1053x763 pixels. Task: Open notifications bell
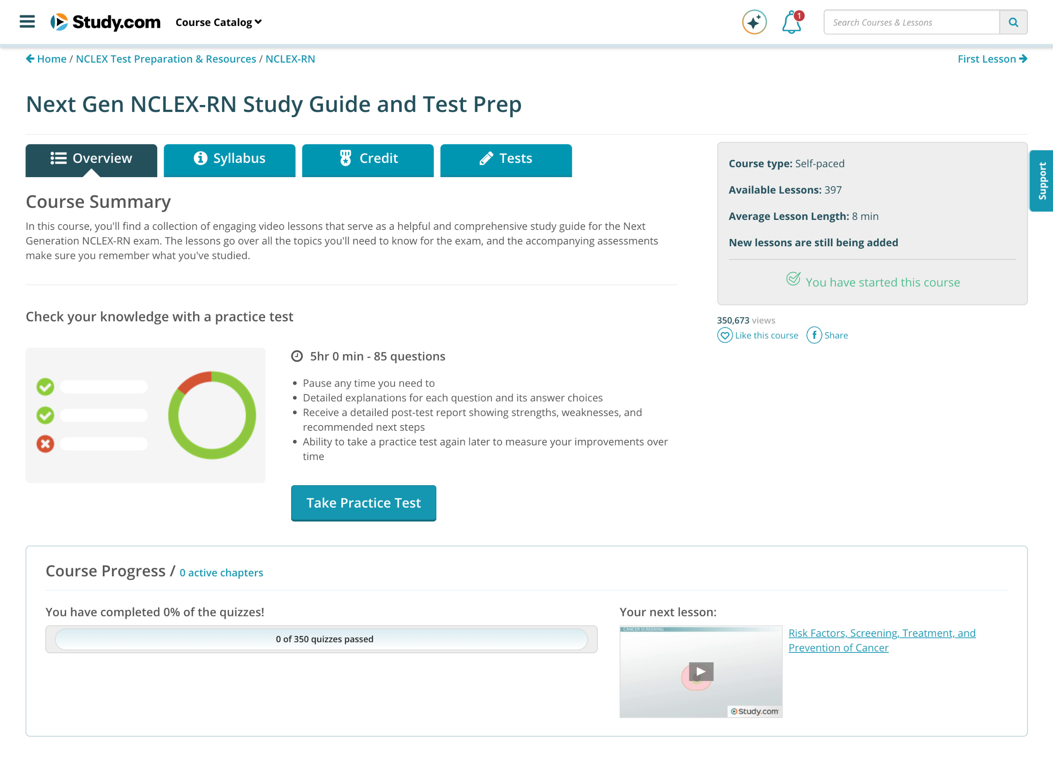click(792, 22)
